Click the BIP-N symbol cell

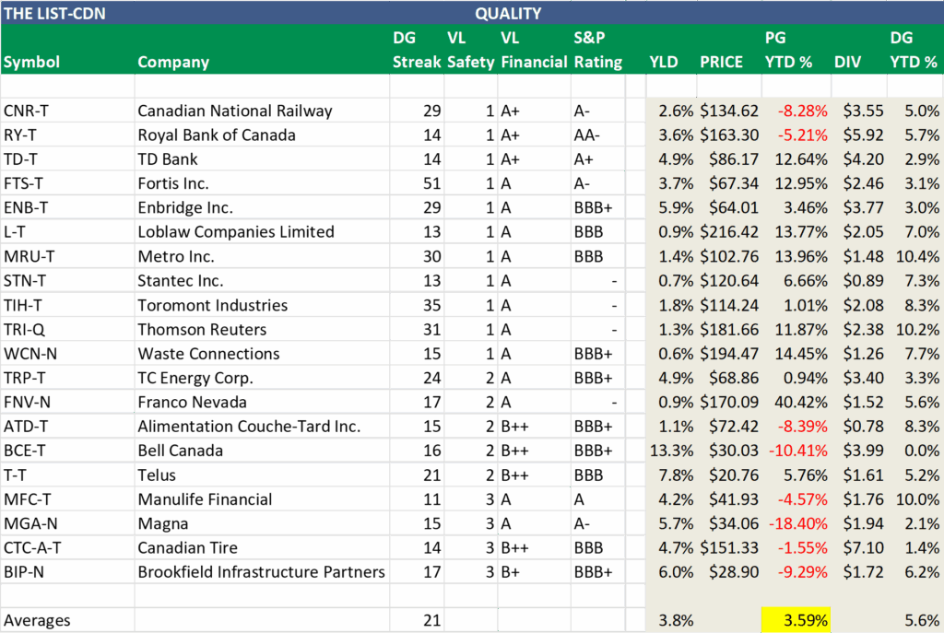[68, 571]
